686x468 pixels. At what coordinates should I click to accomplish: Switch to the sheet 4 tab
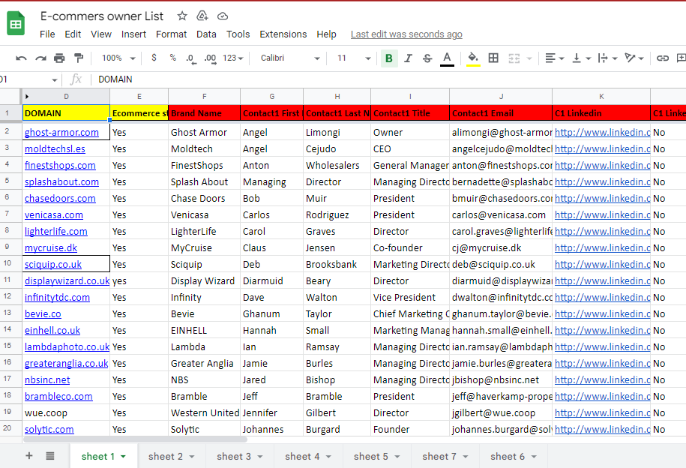[x=308, y=457]
